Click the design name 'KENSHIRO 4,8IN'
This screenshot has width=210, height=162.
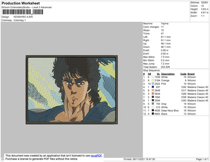(x=23, y=17)
